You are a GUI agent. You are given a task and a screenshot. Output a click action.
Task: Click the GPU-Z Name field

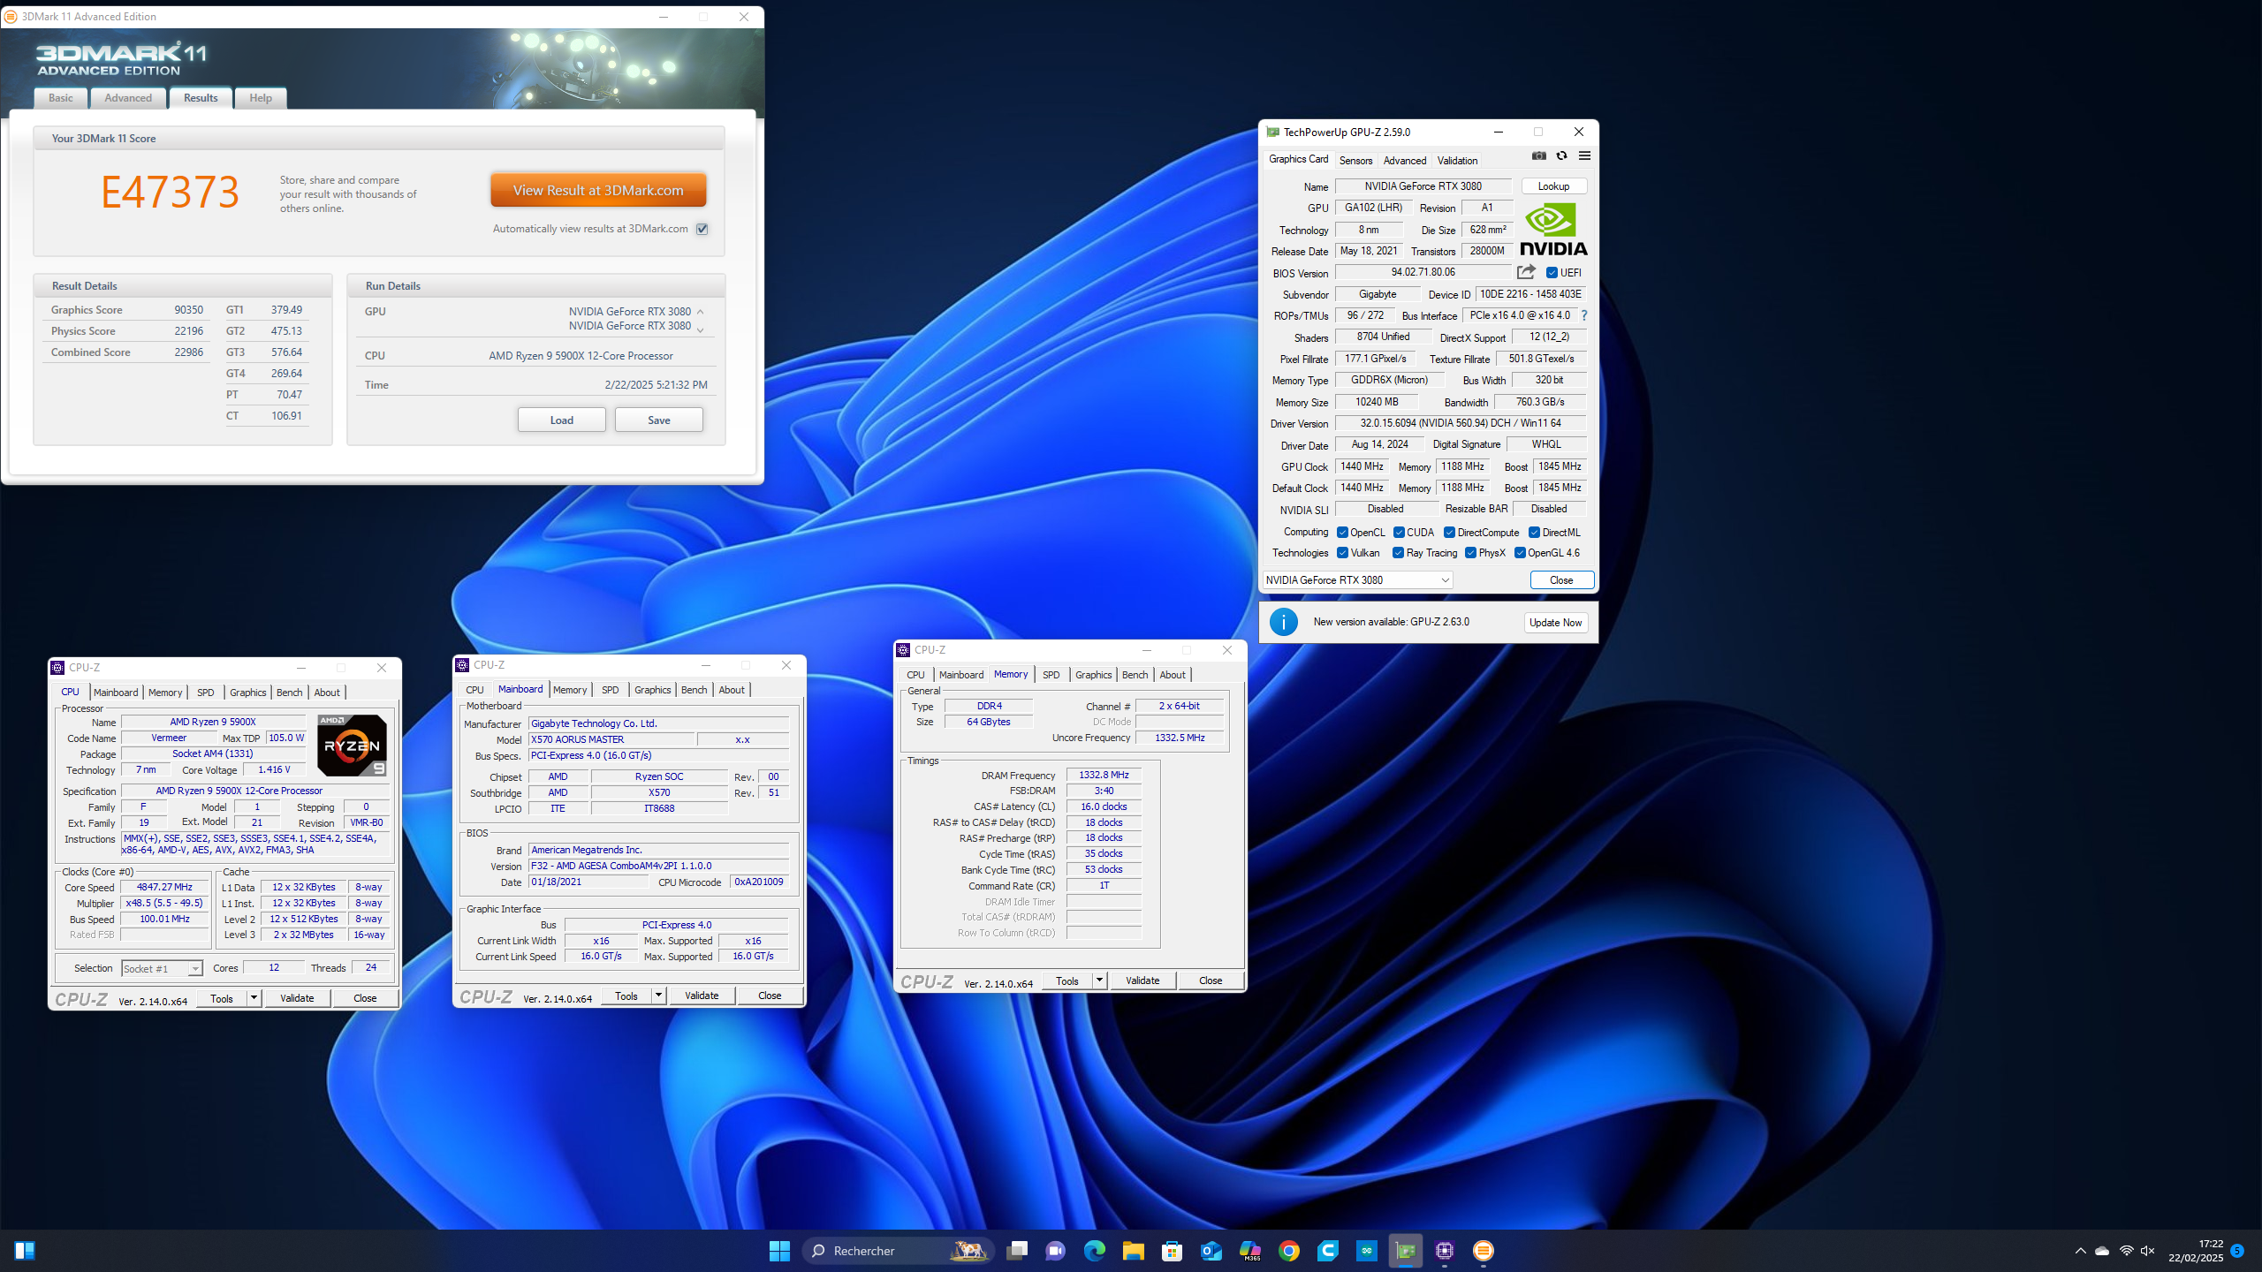click(1423, 186)
